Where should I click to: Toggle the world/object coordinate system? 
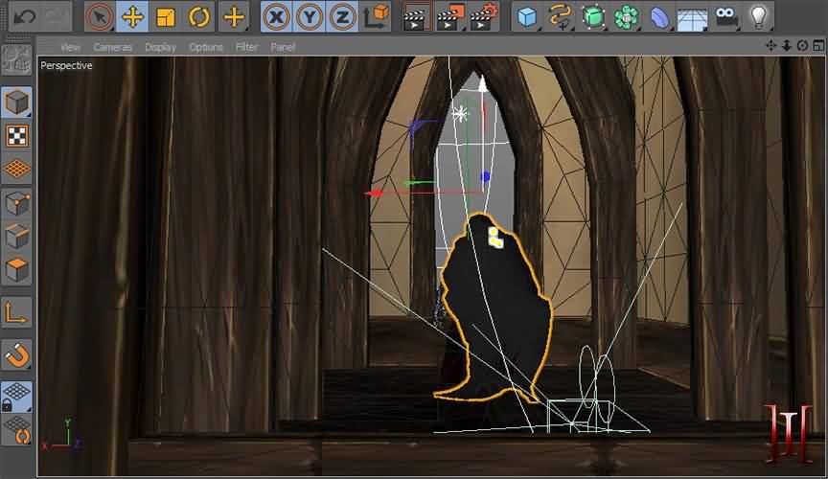click(376, 17)
